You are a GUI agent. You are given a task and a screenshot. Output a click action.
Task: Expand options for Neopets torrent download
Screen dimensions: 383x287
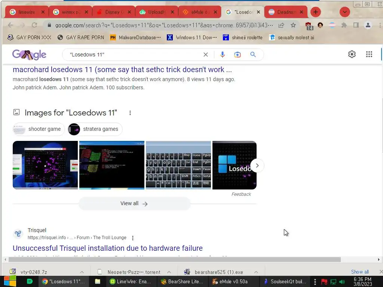click(x=169, y=272)
